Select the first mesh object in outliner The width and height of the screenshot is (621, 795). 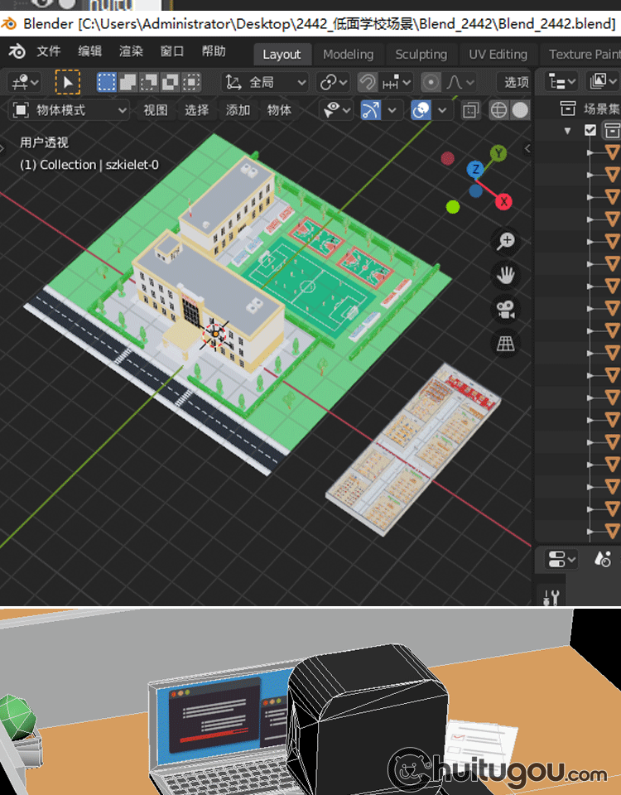613,152
